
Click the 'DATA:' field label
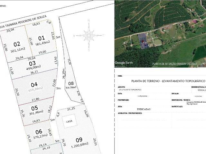(x=120, y=94)
